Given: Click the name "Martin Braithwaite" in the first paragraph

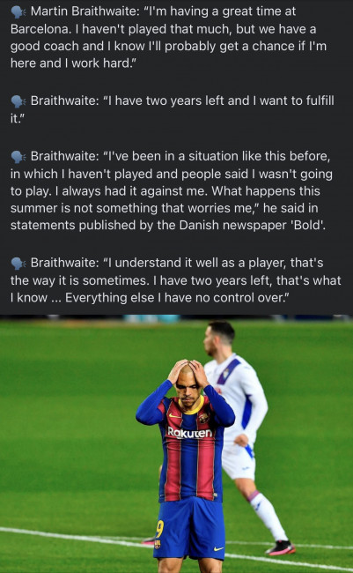Looking at the screenshot, I should click(84, 11).
